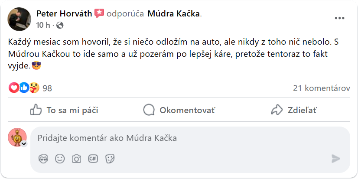Click the recommendation badge next to Peter Horváth
358x179 pixels.
(99, 13)
